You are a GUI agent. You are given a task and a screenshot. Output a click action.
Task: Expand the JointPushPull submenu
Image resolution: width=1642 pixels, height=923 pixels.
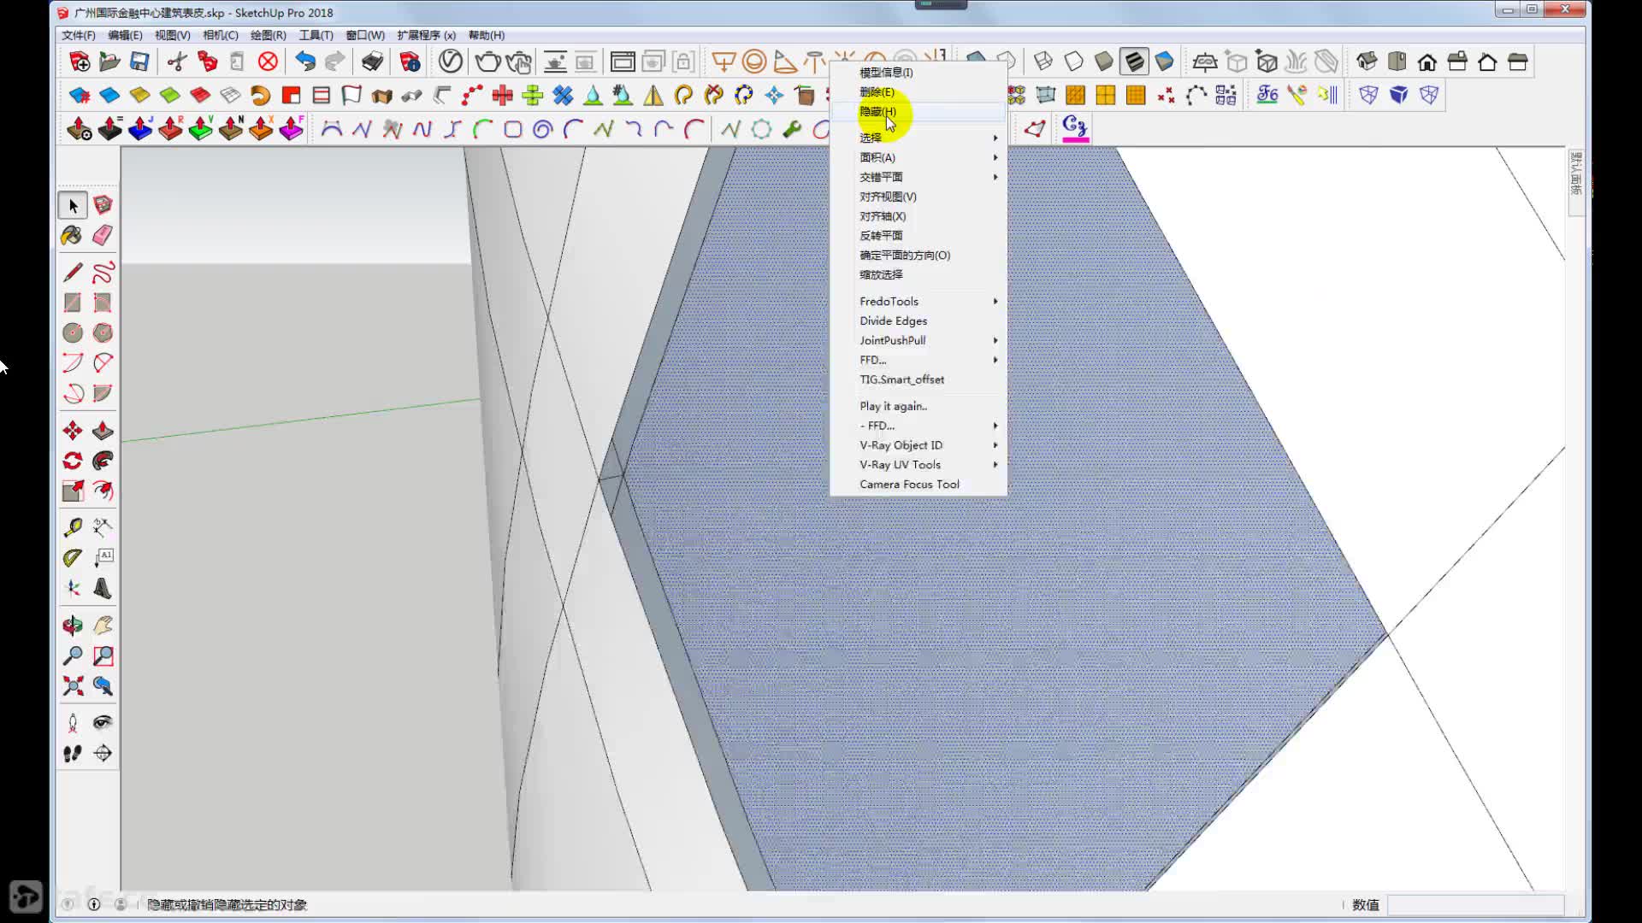pos(919,340)
